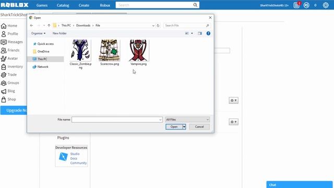Click the dialog Back arrow
Screen dimensions: 334x188
coord(31,26)
